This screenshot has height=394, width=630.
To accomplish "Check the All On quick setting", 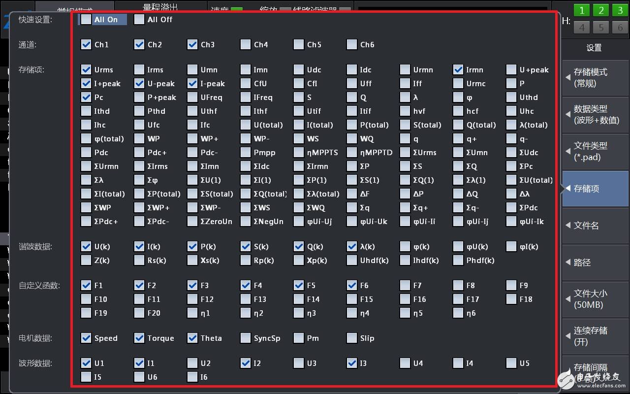I will point(87,20).
